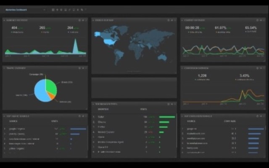Screen dimensions: 269x168
Task: Collapse the Top Conversion Sources panel
Action: [x=182, y=116]
